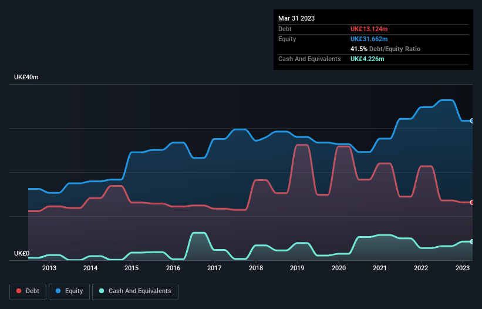Click the 2021 x-axis label
The image size is (482, 309).
[380, 268]
